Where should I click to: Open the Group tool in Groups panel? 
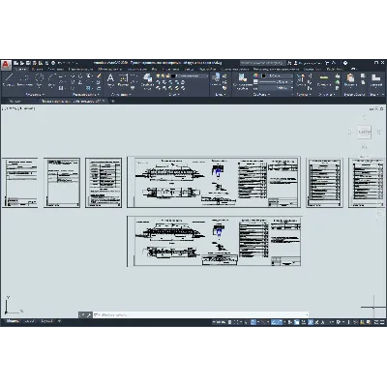(301, 79)
